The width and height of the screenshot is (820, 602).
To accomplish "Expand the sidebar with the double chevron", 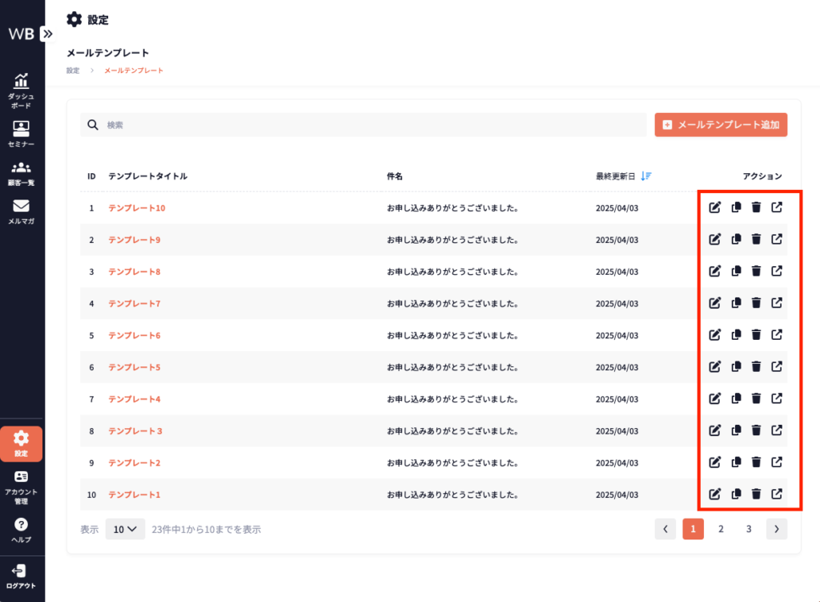I will point(47,34).
